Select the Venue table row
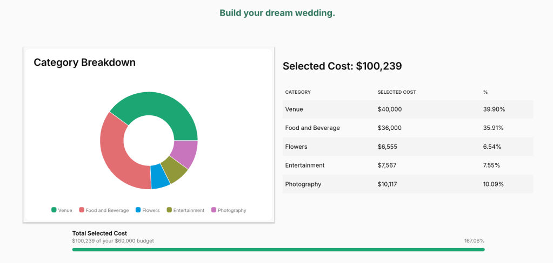 pyautogui.click(x=408, y=109)
